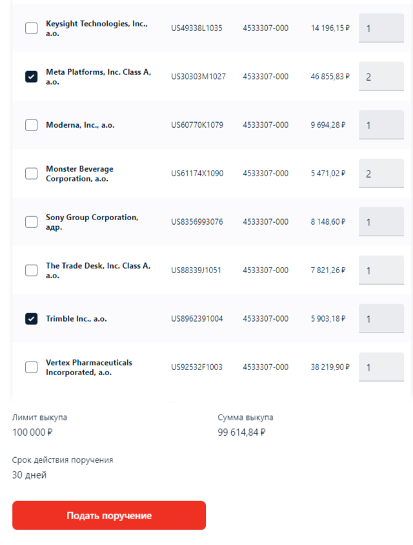
Task: Focus the Trimble Inc. quantity field
Action: coord(381,319)
